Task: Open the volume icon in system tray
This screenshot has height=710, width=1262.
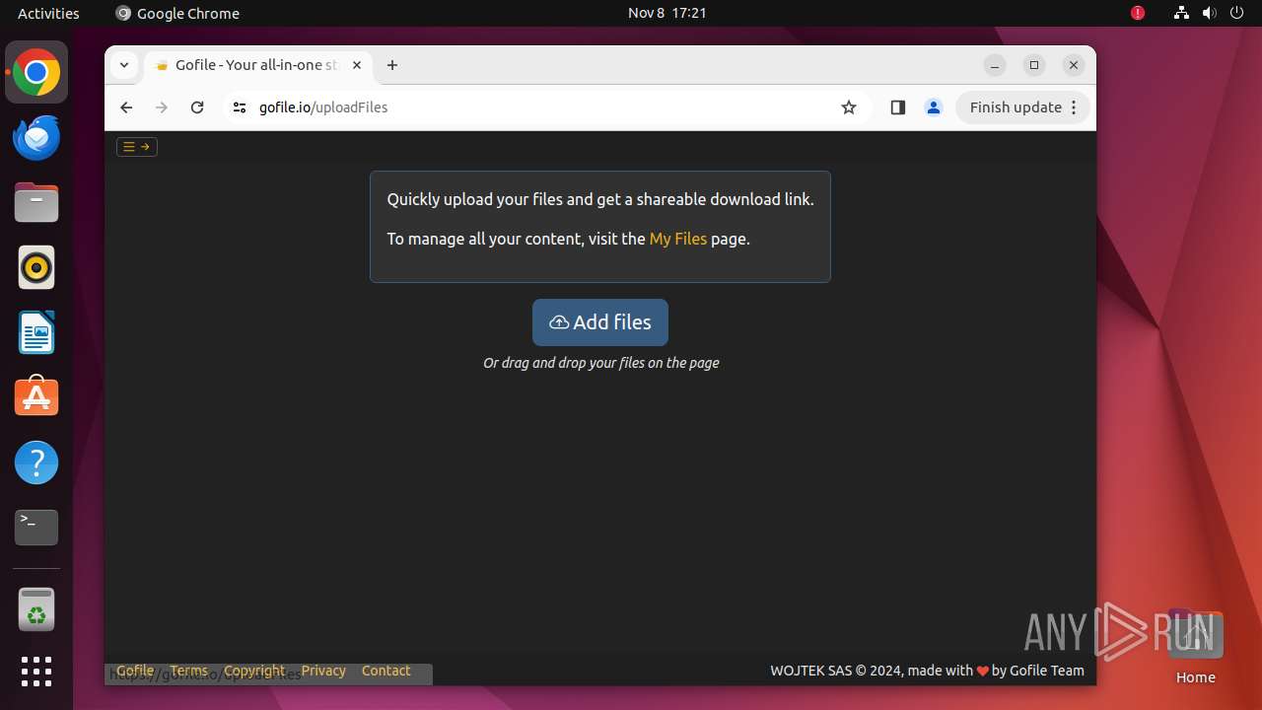Action: click(1209, 13)
